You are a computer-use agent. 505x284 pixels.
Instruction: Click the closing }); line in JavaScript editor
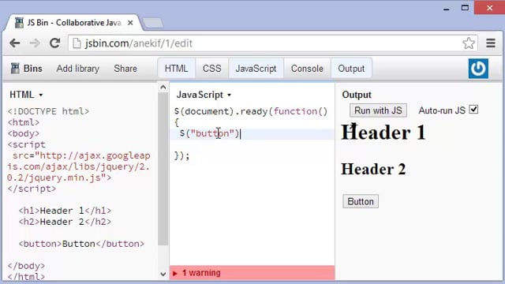point(182,155)
